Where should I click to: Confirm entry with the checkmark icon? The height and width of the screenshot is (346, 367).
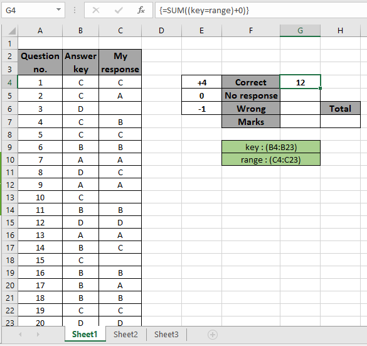(119, 10)
